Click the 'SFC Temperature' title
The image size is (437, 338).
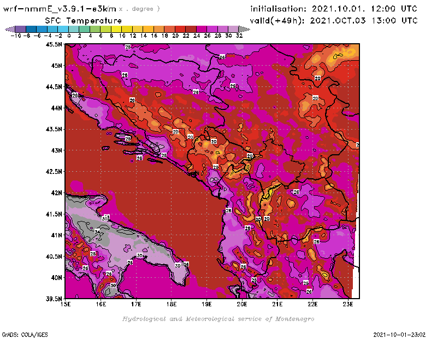(84, 21)
